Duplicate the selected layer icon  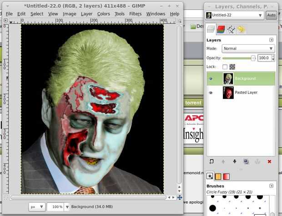point(246,161)
